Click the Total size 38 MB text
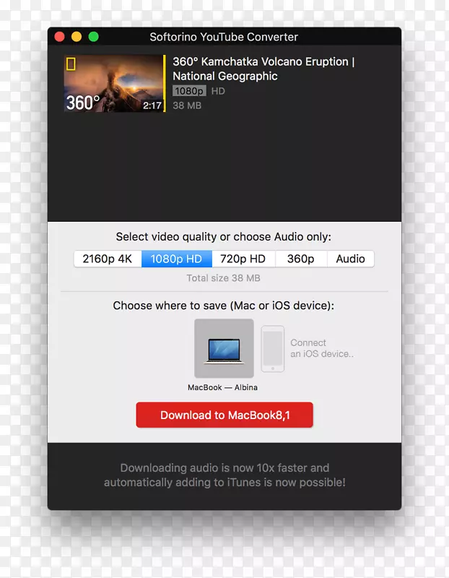 click(223, 278)
